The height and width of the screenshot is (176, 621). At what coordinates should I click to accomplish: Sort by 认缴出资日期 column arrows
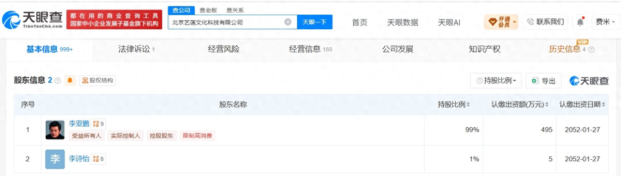tap(603, 105)
